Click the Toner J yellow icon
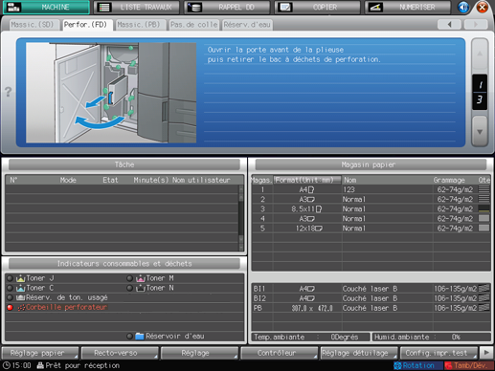 (20, 278)
